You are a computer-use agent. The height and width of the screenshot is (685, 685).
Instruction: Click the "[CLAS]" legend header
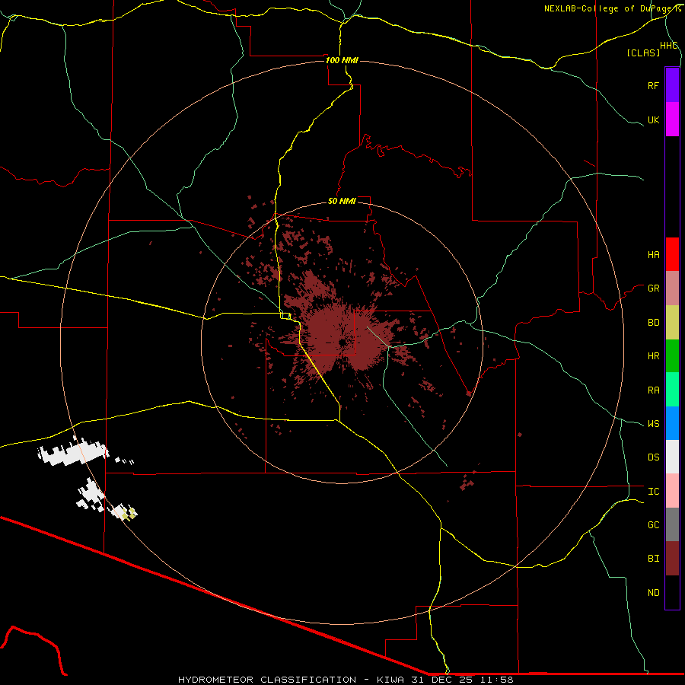click(643, 53)
